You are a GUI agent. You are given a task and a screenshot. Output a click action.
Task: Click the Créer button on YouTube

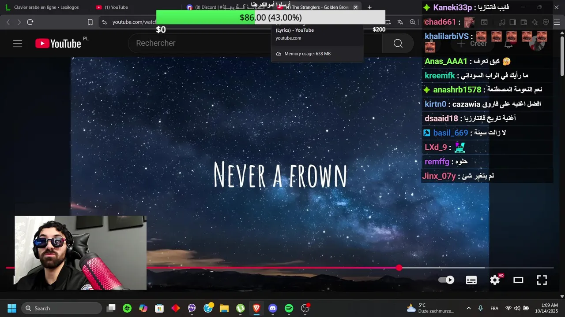(471, 43)
